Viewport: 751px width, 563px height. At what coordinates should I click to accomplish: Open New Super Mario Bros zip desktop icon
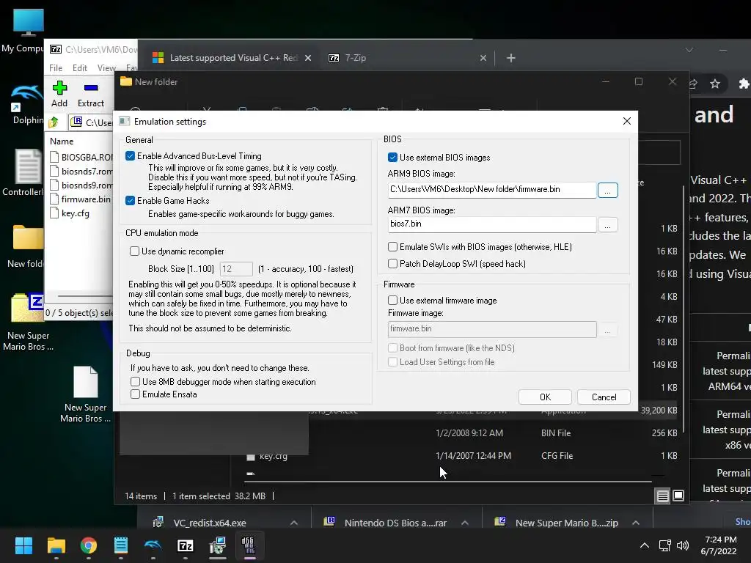coord(27,321)
